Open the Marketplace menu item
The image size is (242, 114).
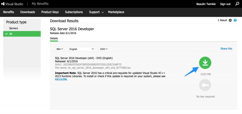tap(116, 12)
